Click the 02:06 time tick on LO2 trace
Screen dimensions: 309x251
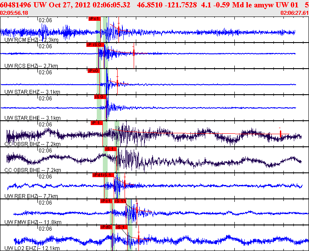point(45,228)
